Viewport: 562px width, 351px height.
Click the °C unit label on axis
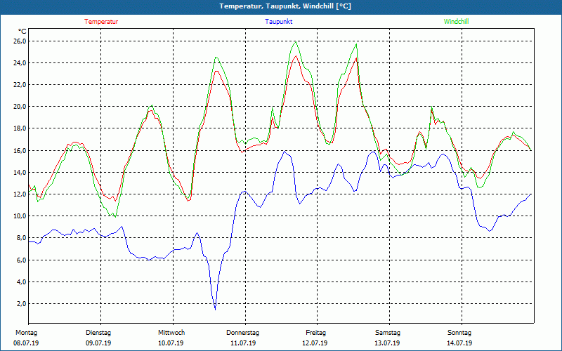point(22,32)
